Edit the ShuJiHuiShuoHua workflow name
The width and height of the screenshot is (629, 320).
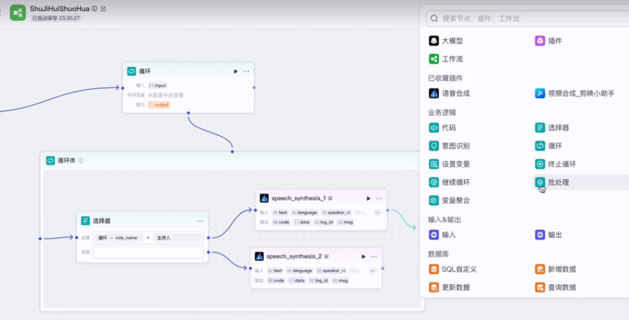[x=103, y=9]
